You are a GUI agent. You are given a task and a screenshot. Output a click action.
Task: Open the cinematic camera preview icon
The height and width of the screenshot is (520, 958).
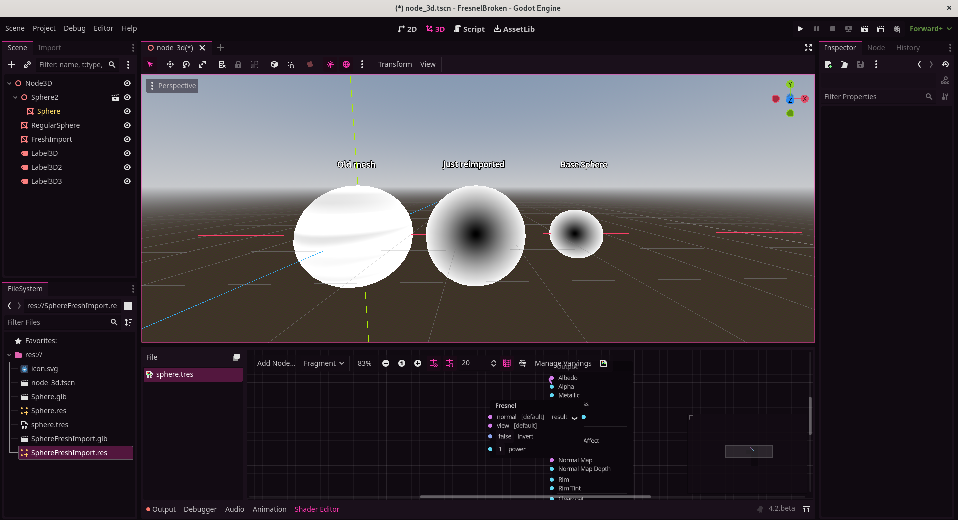click(310, 64)
